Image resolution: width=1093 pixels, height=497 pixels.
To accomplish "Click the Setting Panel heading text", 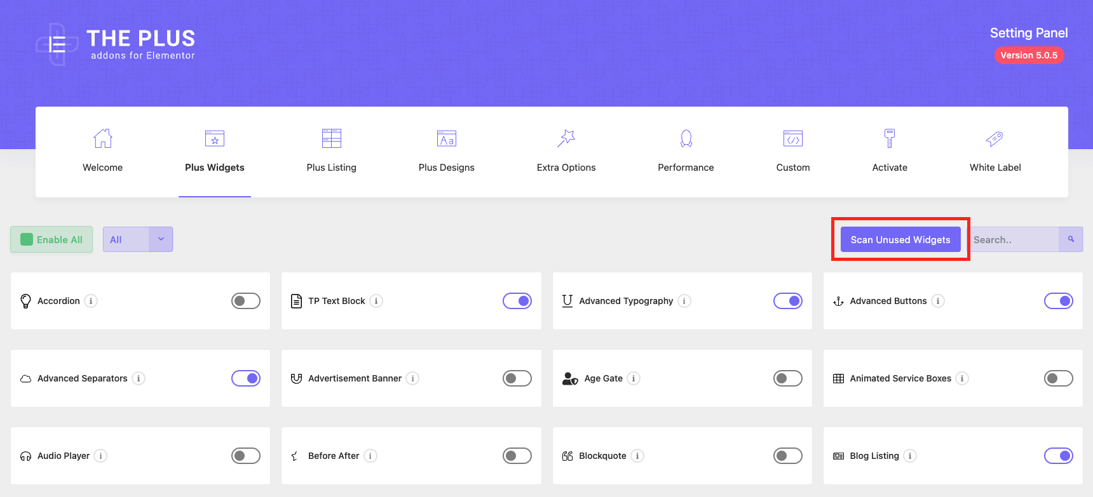I will point(1029,33).
